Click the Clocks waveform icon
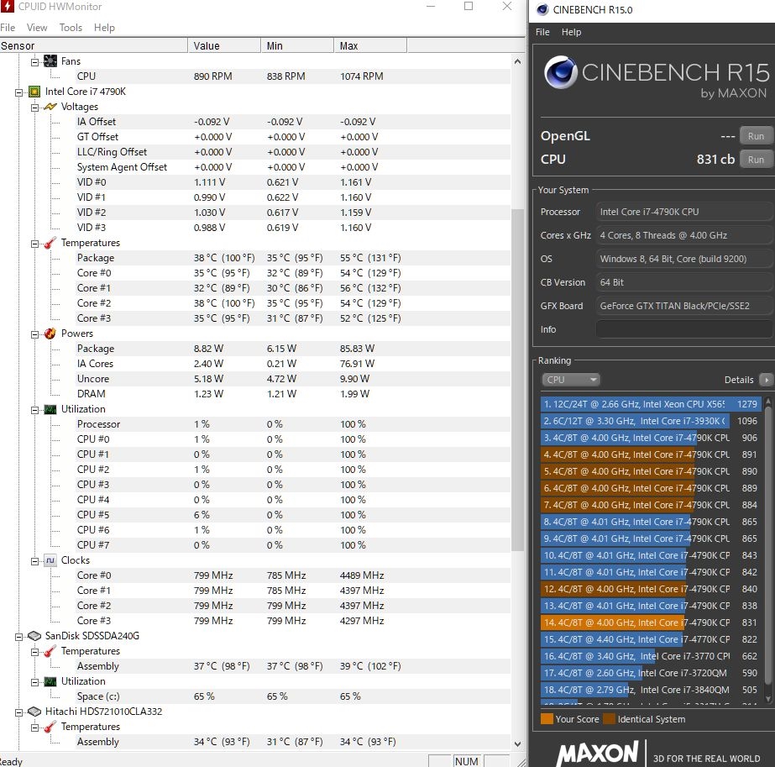This screenshot has height=767, width=775. tap(50, 560)
